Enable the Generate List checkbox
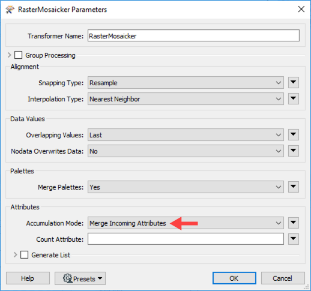 (24, 255)
